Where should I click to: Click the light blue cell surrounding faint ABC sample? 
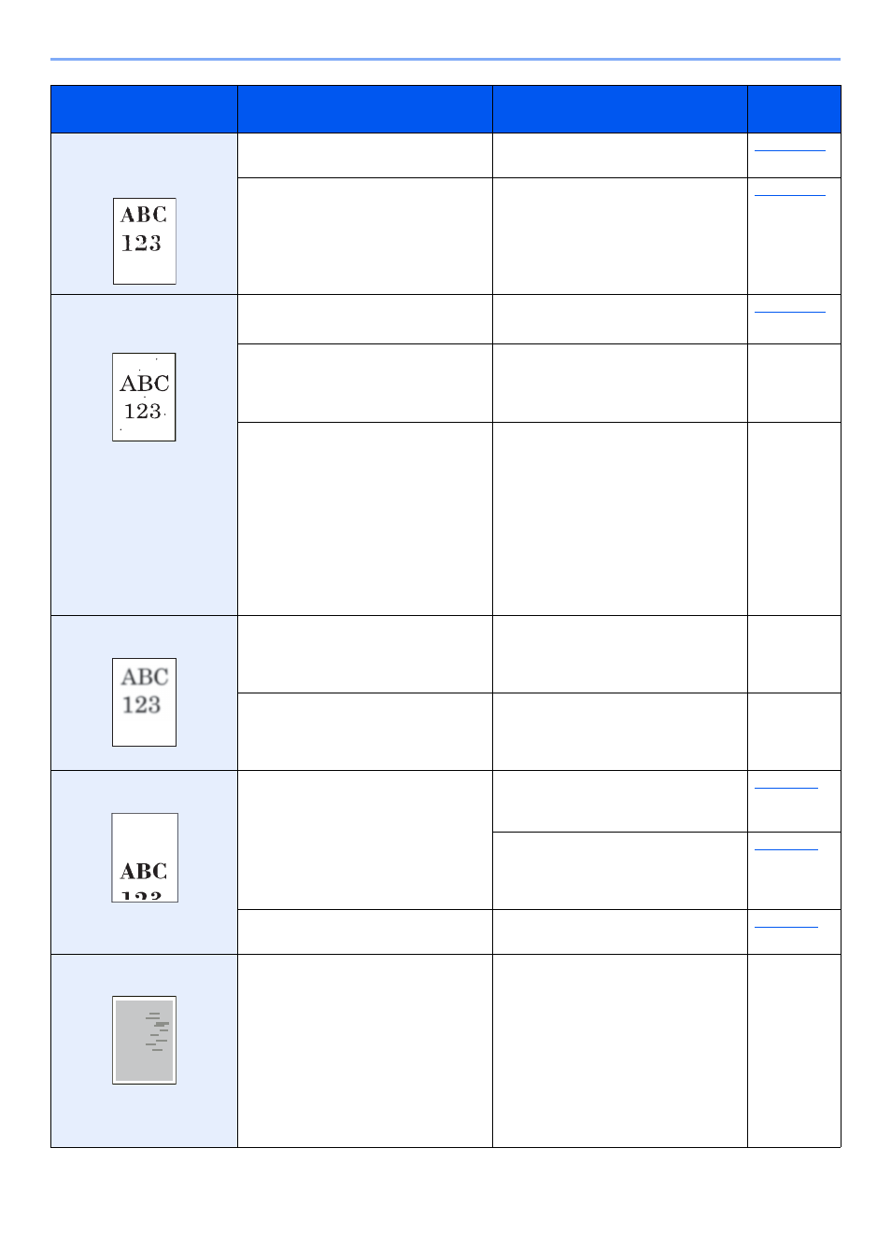tap(144, 693)
